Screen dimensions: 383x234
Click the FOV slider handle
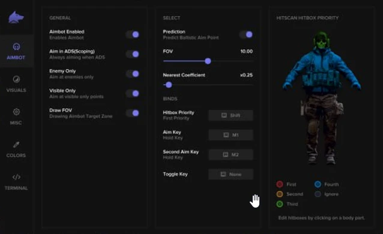208,61
